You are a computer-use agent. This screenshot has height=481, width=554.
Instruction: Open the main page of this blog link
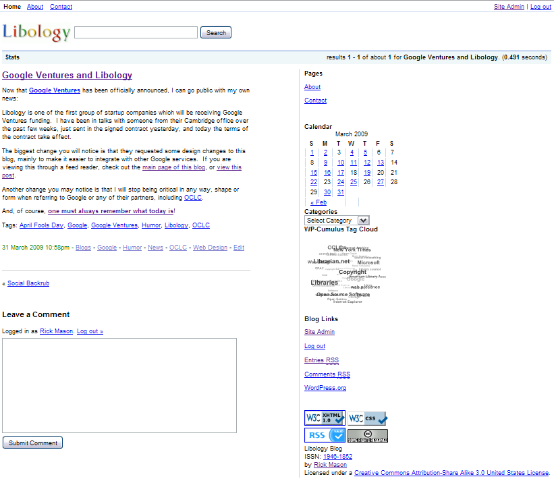coord(173,167)
